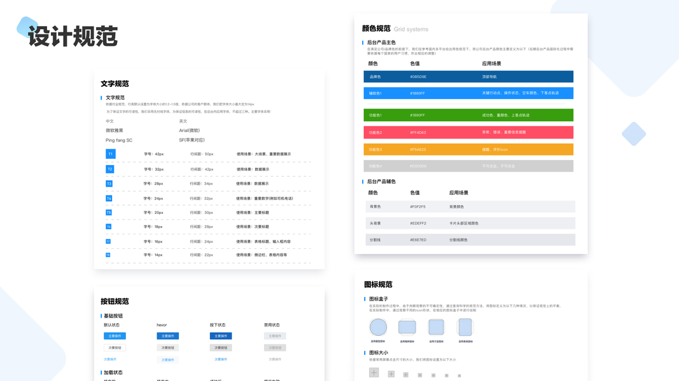Click the Ping fang SC font name

(x=119, y=140)
